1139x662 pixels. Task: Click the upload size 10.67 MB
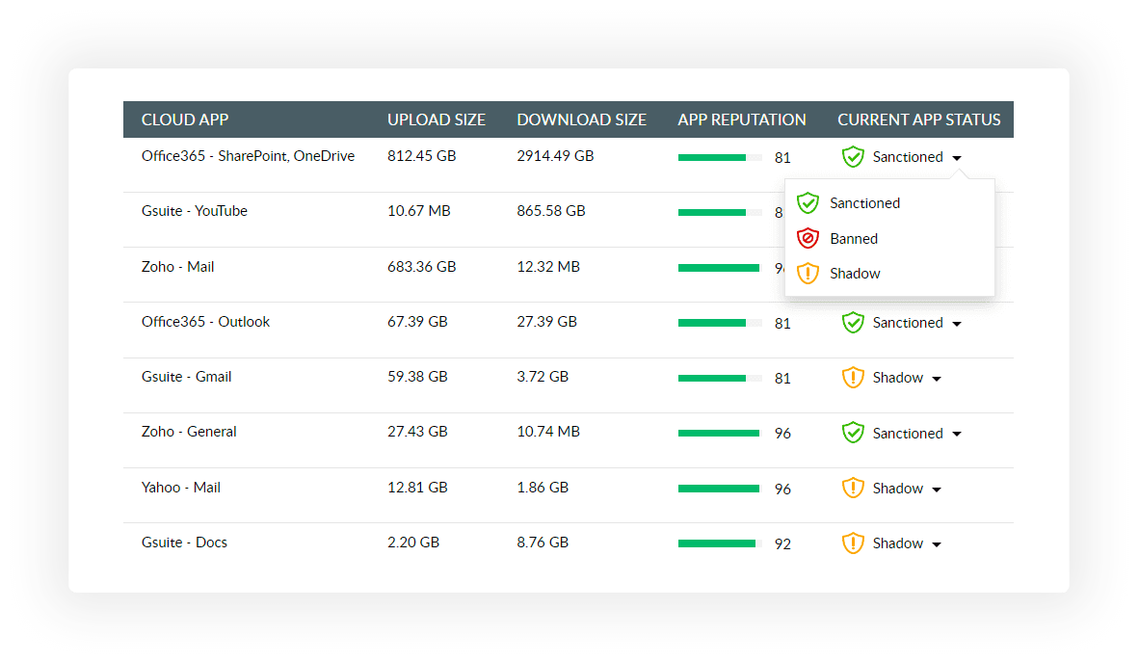pos(418,211)
